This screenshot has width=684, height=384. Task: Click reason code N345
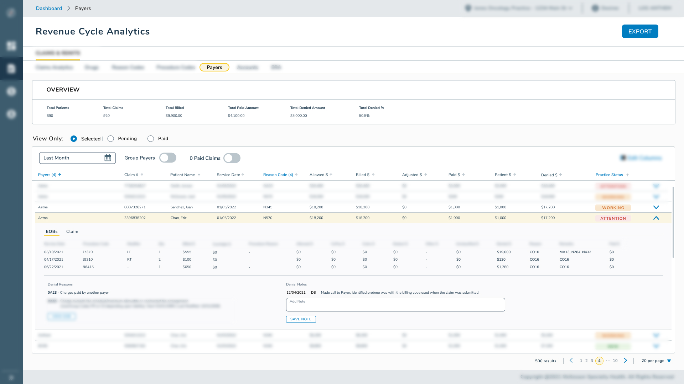click(x=268, y=207)
